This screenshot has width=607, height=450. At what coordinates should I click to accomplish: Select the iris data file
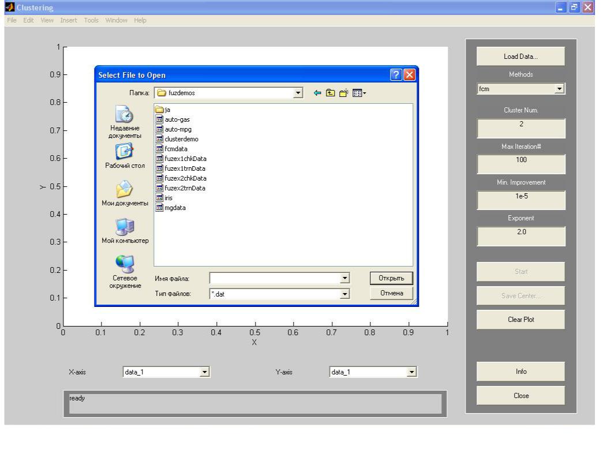(x=168, y=198)
